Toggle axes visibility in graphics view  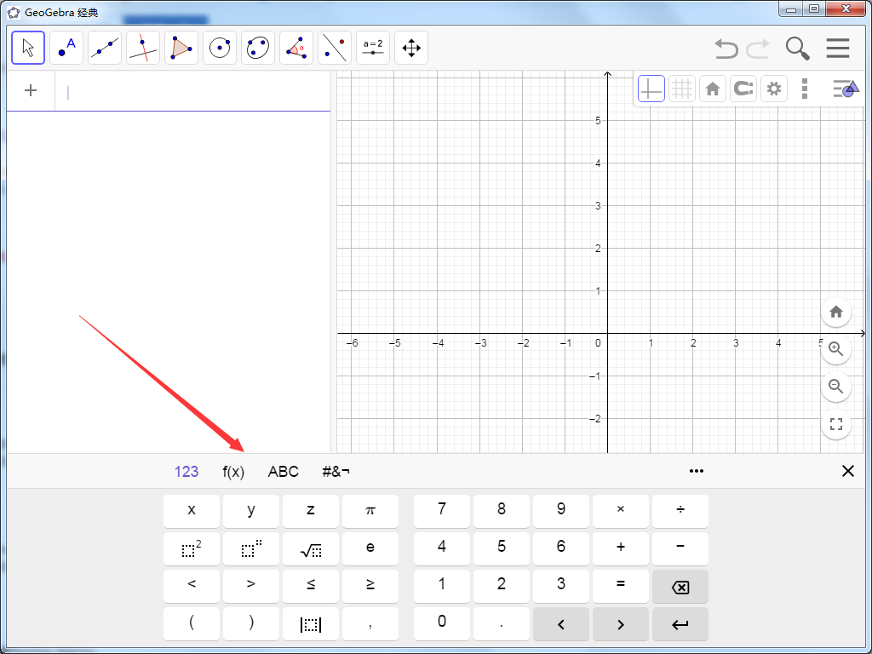tap(651, 89)
